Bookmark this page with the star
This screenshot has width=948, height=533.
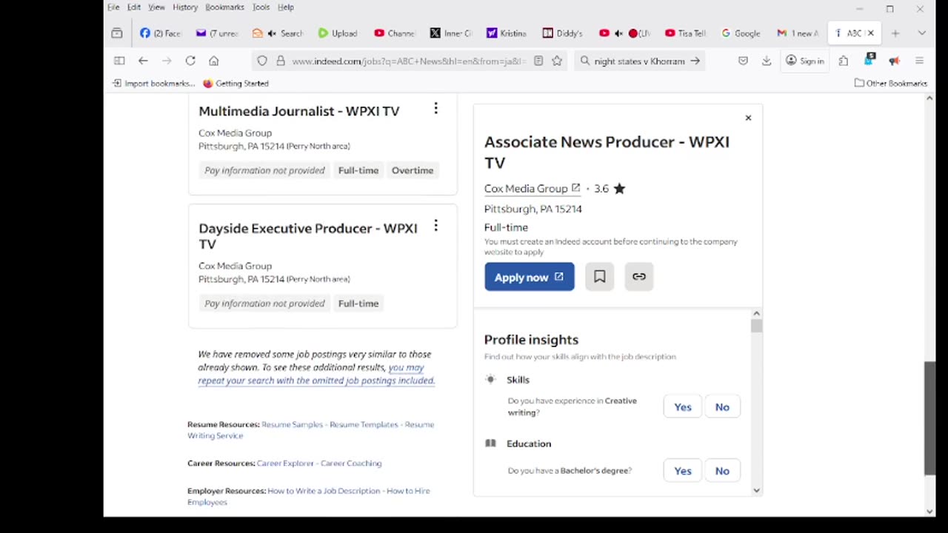tap(557, 61)
